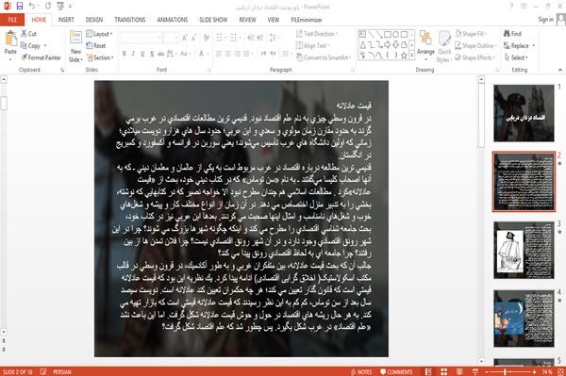Select the star shape in shapes gallery
Screen dimensions: 566x376
pos(404,56)
